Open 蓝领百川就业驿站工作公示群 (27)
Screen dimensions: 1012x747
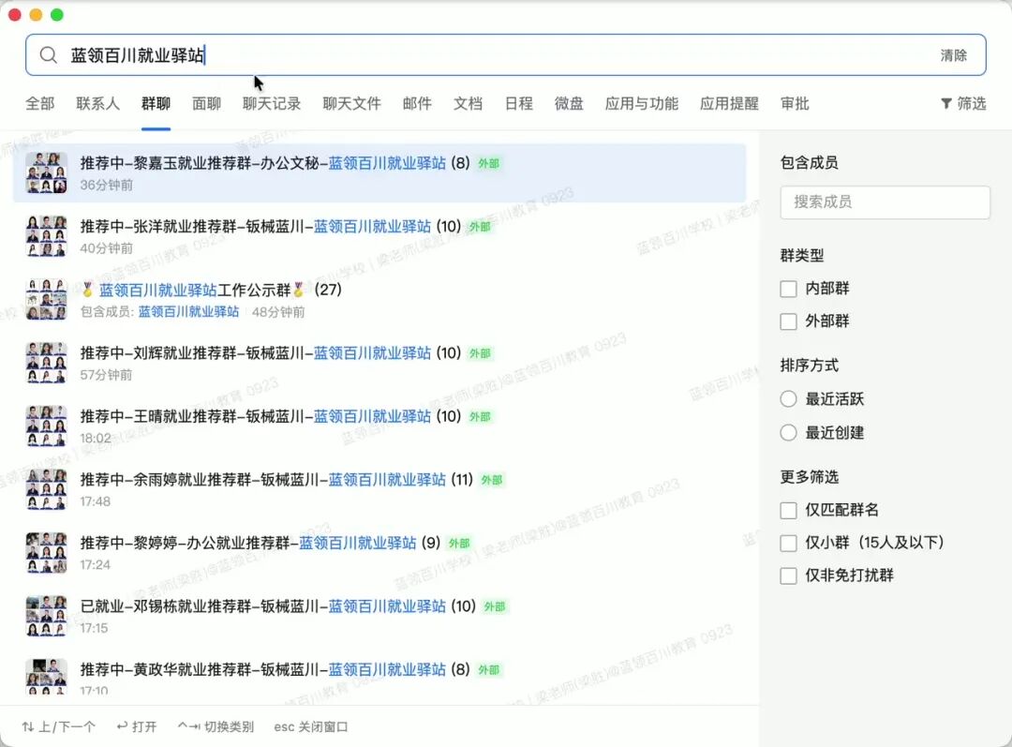(x=379, y=300)
